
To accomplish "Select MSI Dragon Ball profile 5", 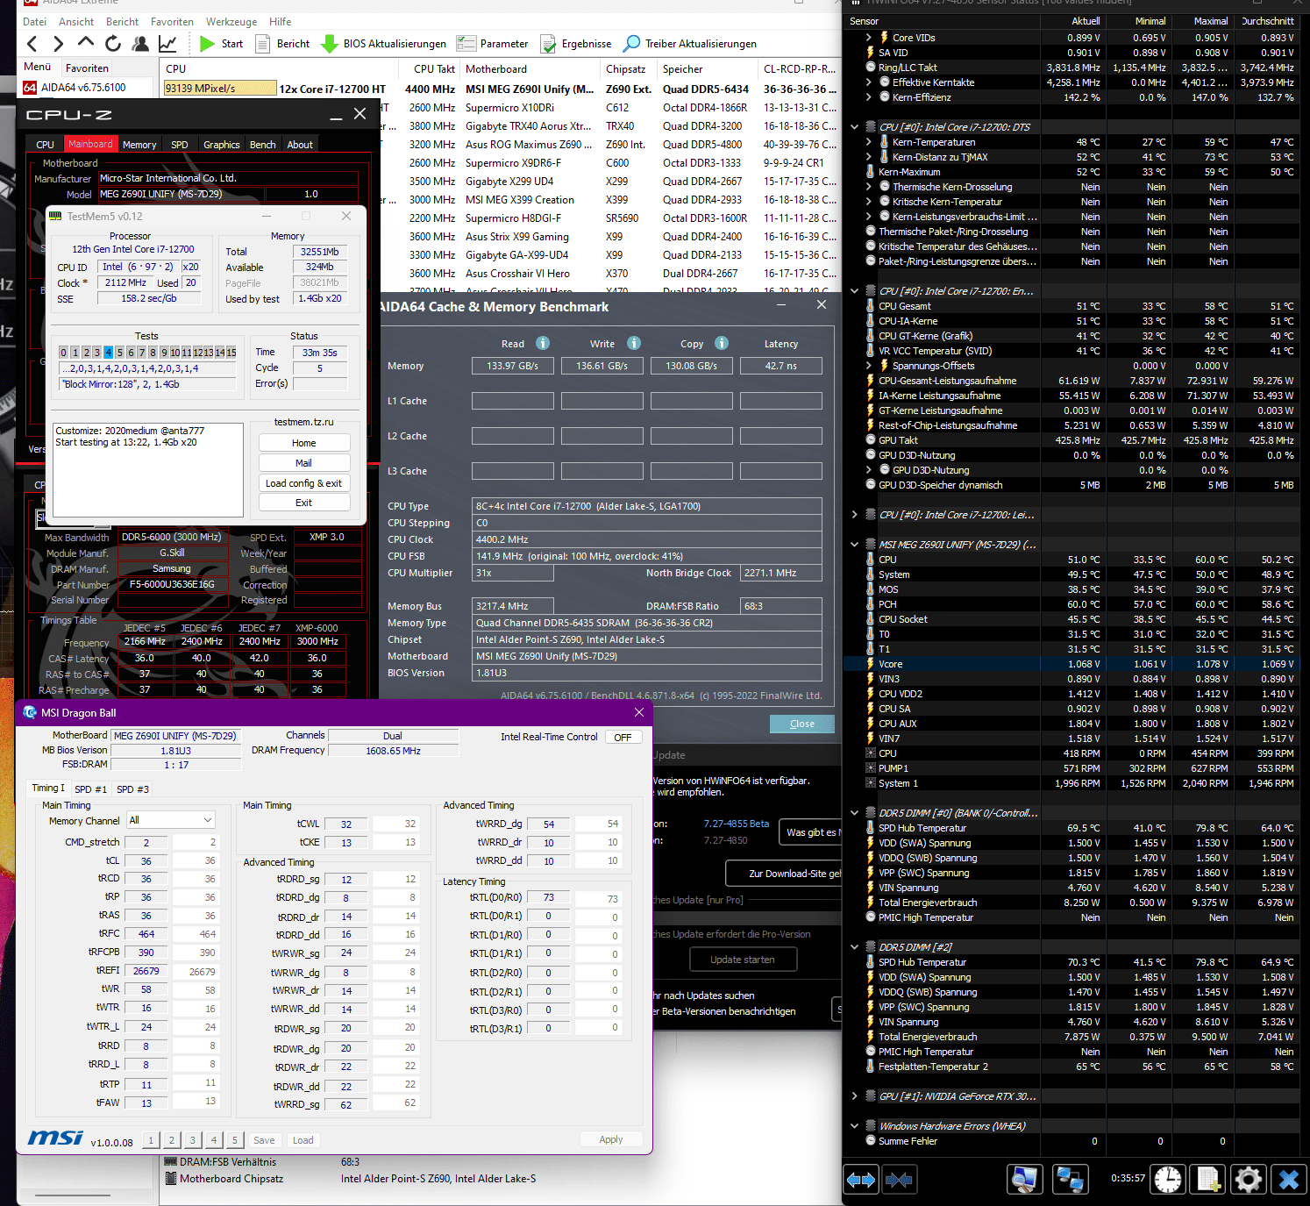I will (x=234, y=1140).
